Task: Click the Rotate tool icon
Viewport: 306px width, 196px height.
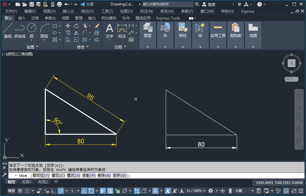Action: [x=76, y=26]
